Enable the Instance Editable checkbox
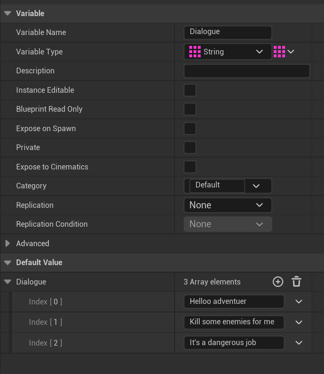The width and height of the screenshot is (324, 374). tap(190, 90)
